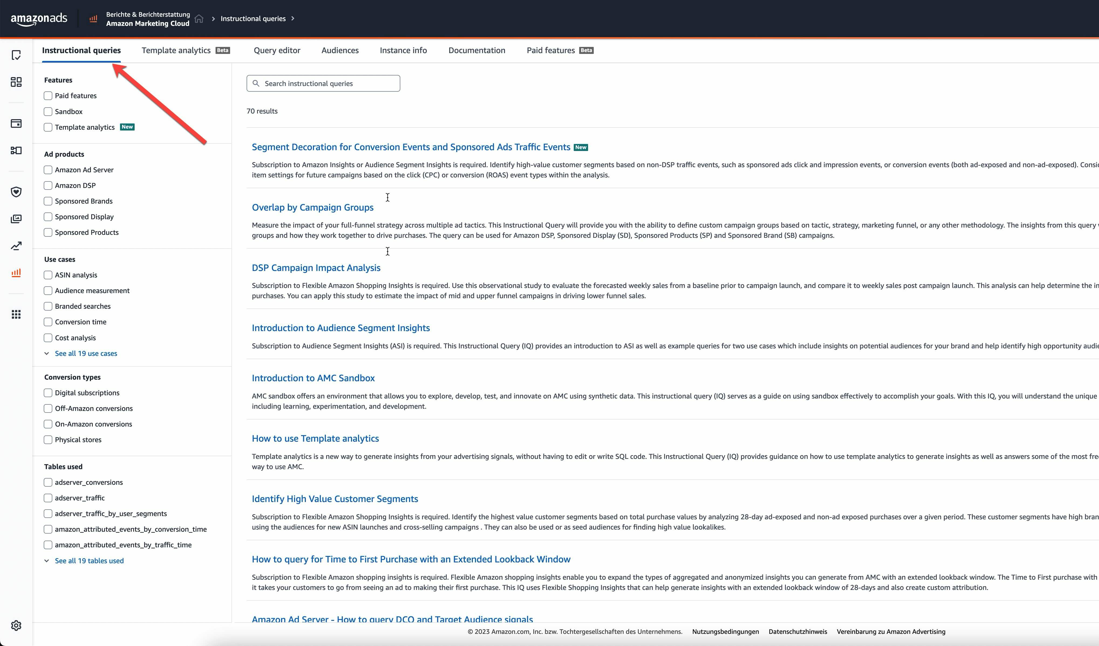Check the Template analytics filter box
Viewport: 1099px width, 646px height.
(x=48, y=127)
